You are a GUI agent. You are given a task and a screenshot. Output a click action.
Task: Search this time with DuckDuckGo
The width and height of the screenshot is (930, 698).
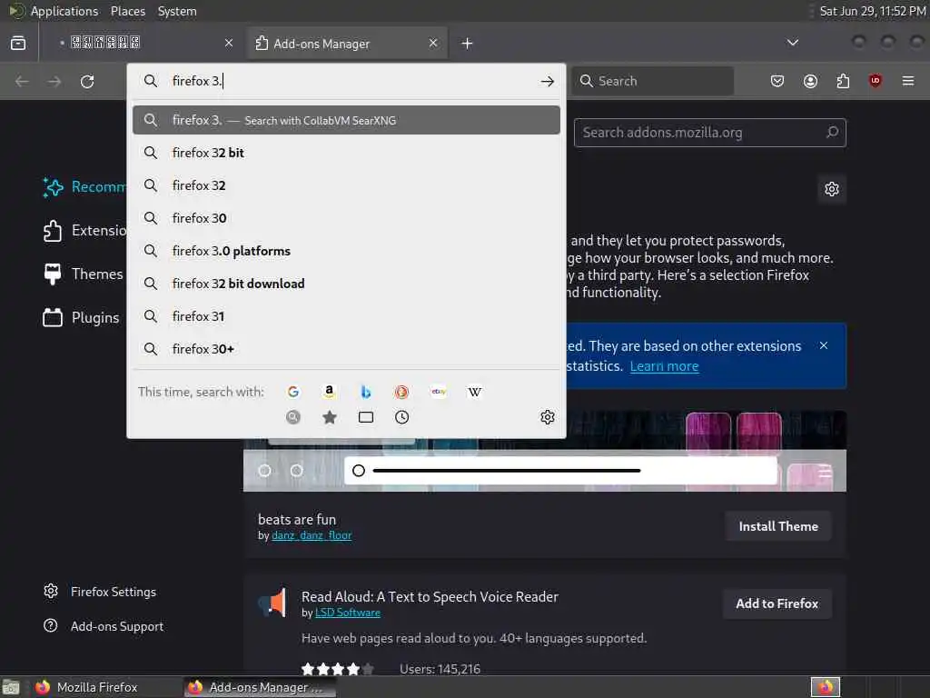click(x=401, y=392)
